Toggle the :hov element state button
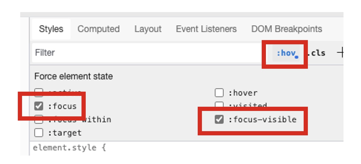This screenshot has width=361, height=164. [286, 53]
